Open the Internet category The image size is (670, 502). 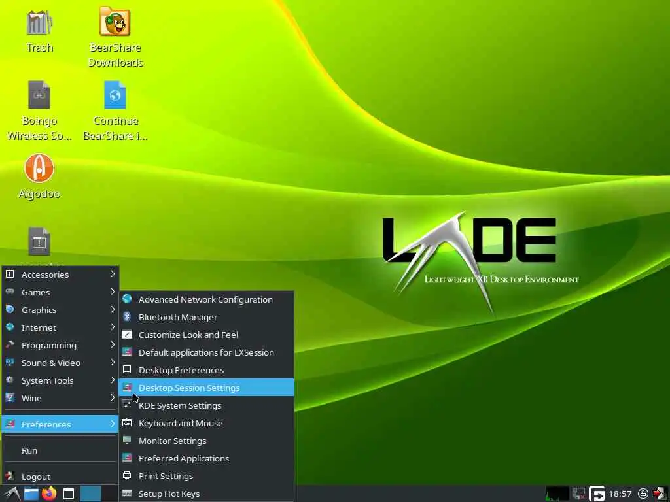pos(60,327)
